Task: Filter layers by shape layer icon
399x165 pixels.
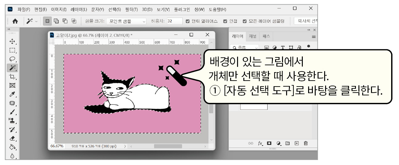Action: 291,48
